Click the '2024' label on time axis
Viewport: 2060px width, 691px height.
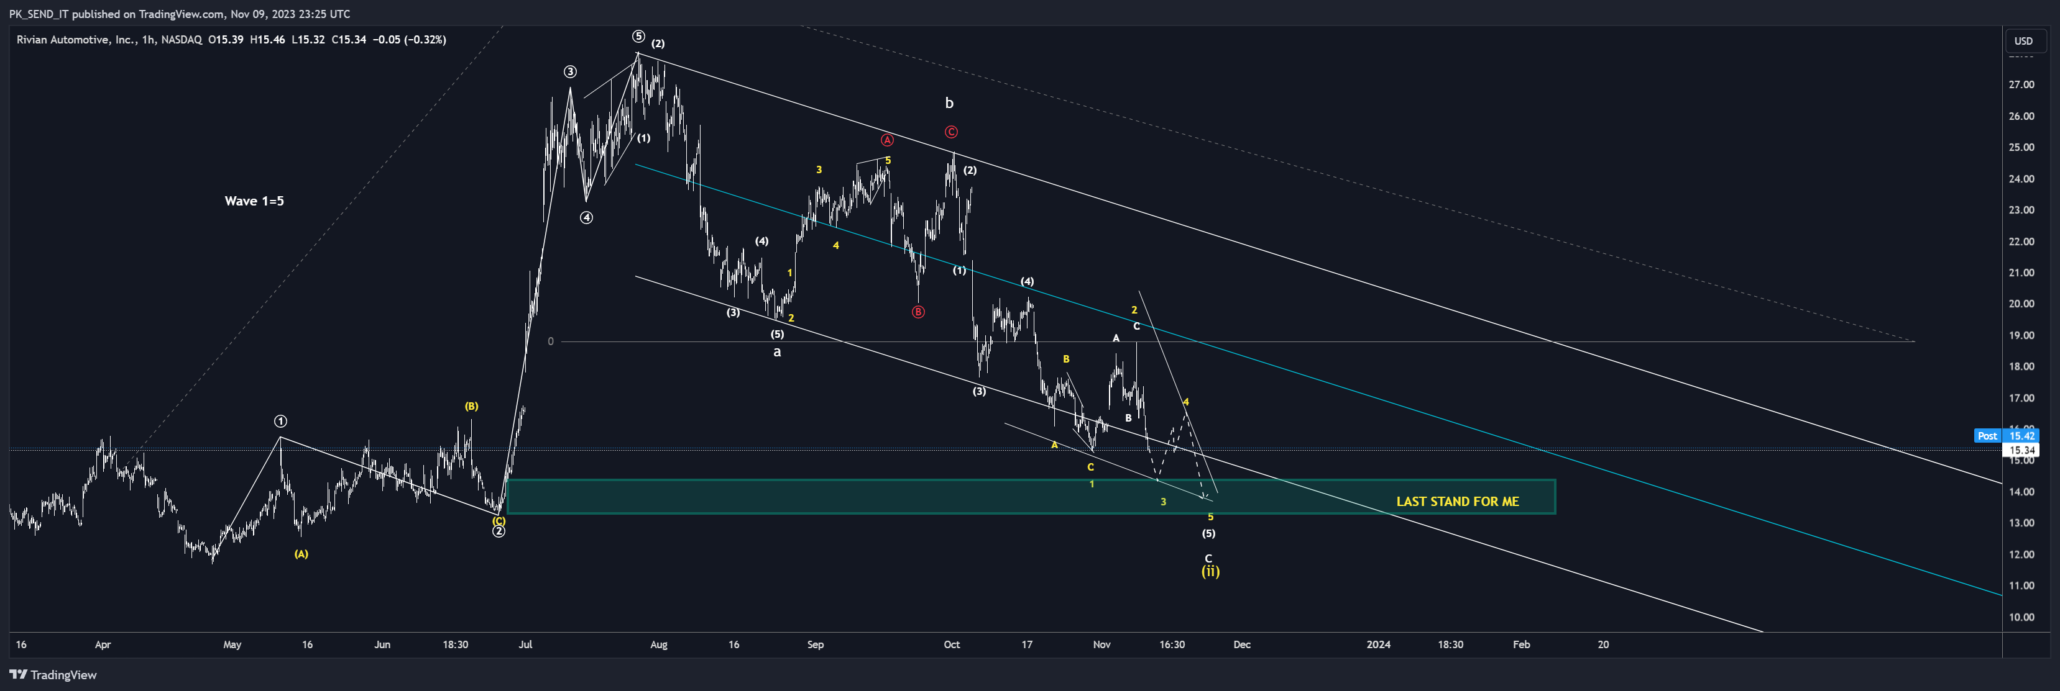click(x=1379, y=644)
